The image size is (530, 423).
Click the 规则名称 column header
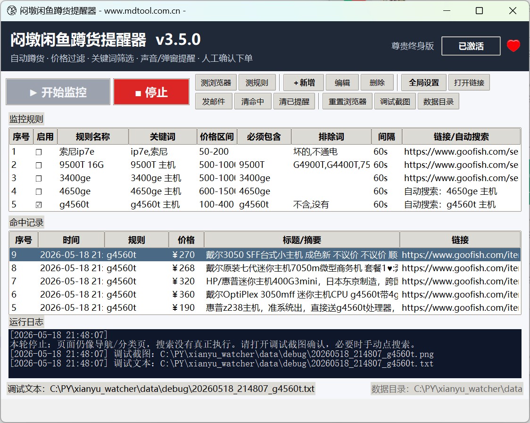click(93, 137)
